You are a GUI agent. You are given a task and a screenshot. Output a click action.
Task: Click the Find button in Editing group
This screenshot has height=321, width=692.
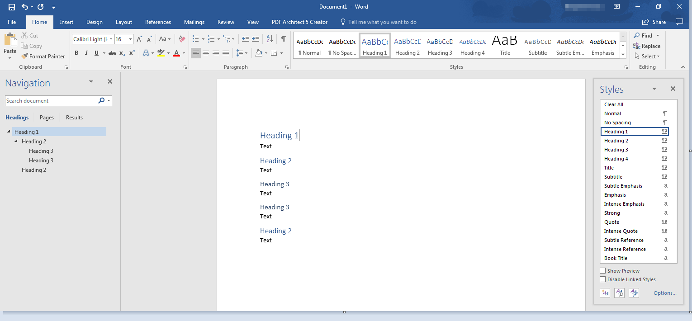click(x=643, y=36)
